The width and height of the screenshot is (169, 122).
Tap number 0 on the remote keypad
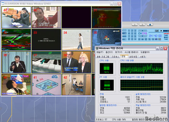132,39
